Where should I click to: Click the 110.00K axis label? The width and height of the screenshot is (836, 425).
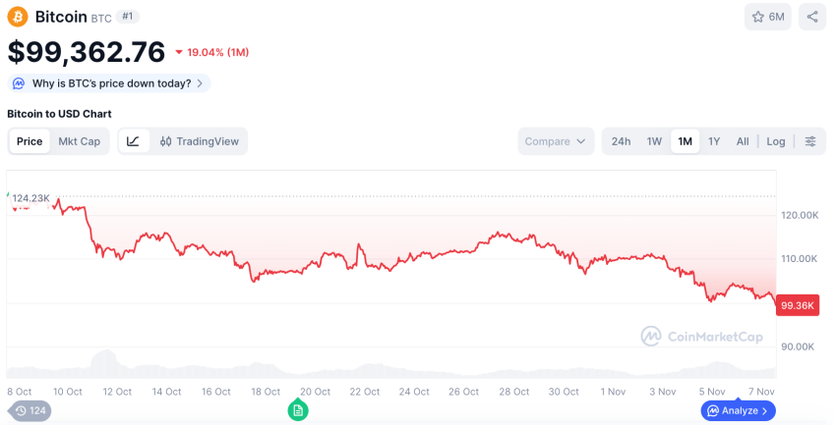pos(800,258)
